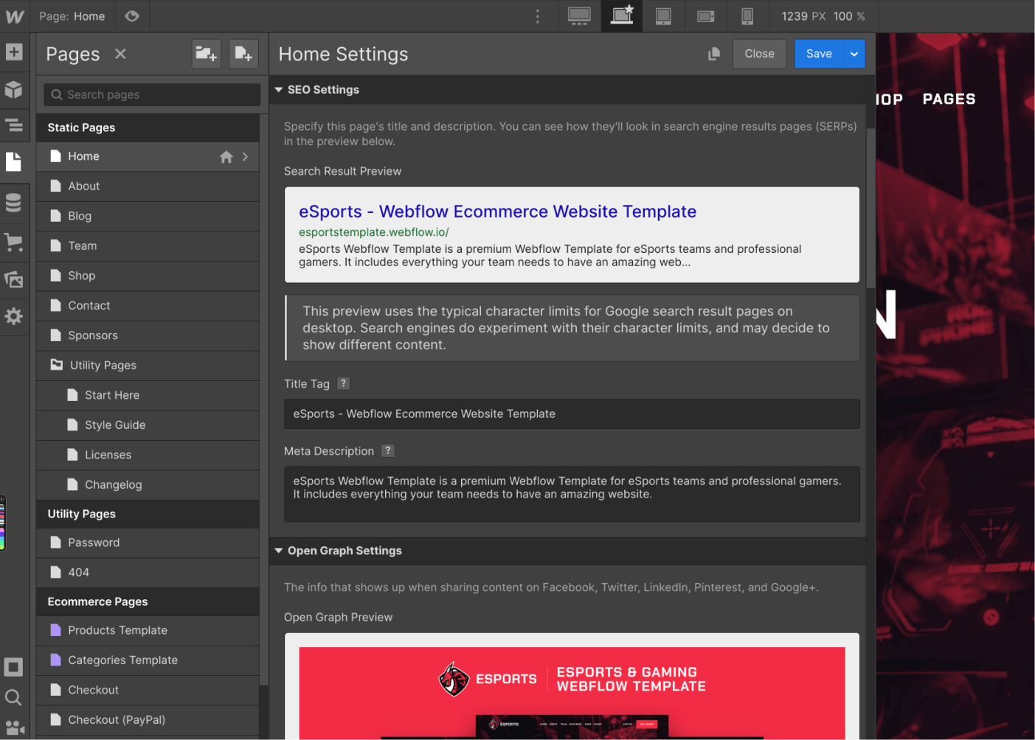Select the Changelog page
This screenshot has height=740, width=1035.
click(x=148, y=485)
